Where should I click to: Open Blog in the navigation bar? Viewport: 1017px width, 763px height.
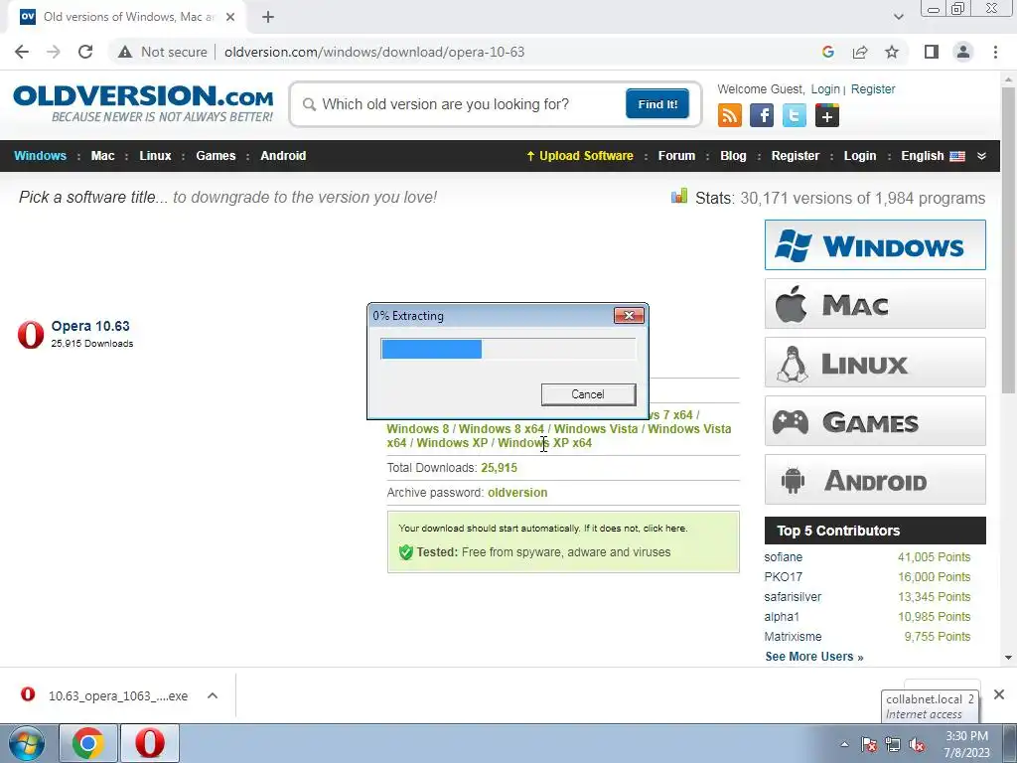[x=733, y=156]
